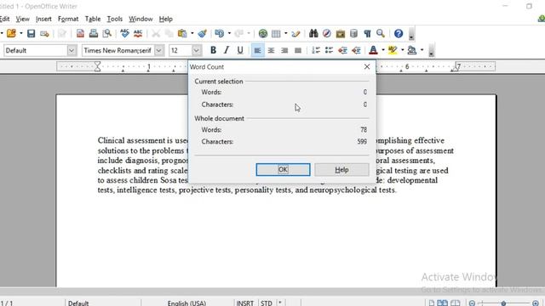Image resolution: width=545 pixels, height=306 pixels.
Task: Click the Zoom magnifier icon
Action: pyautogui.click(x=381, y=33)
